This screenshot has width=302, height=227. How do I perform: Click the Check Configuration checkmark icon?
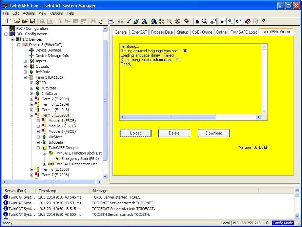point(128,21)
